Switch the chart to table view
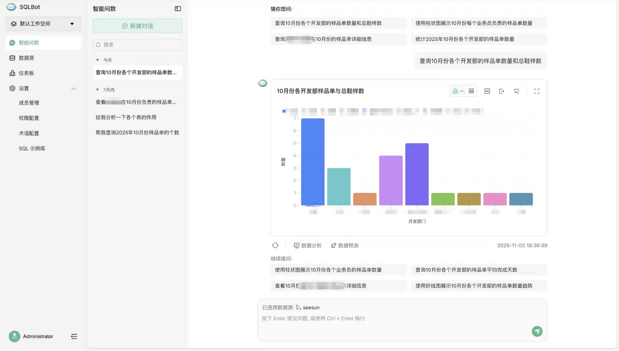The height and width of the screenshot is (351, 619). tap(471, 91)
